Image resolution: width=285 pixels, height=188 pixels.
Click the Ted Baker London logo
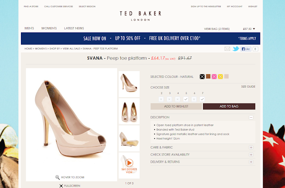point(140,16)
